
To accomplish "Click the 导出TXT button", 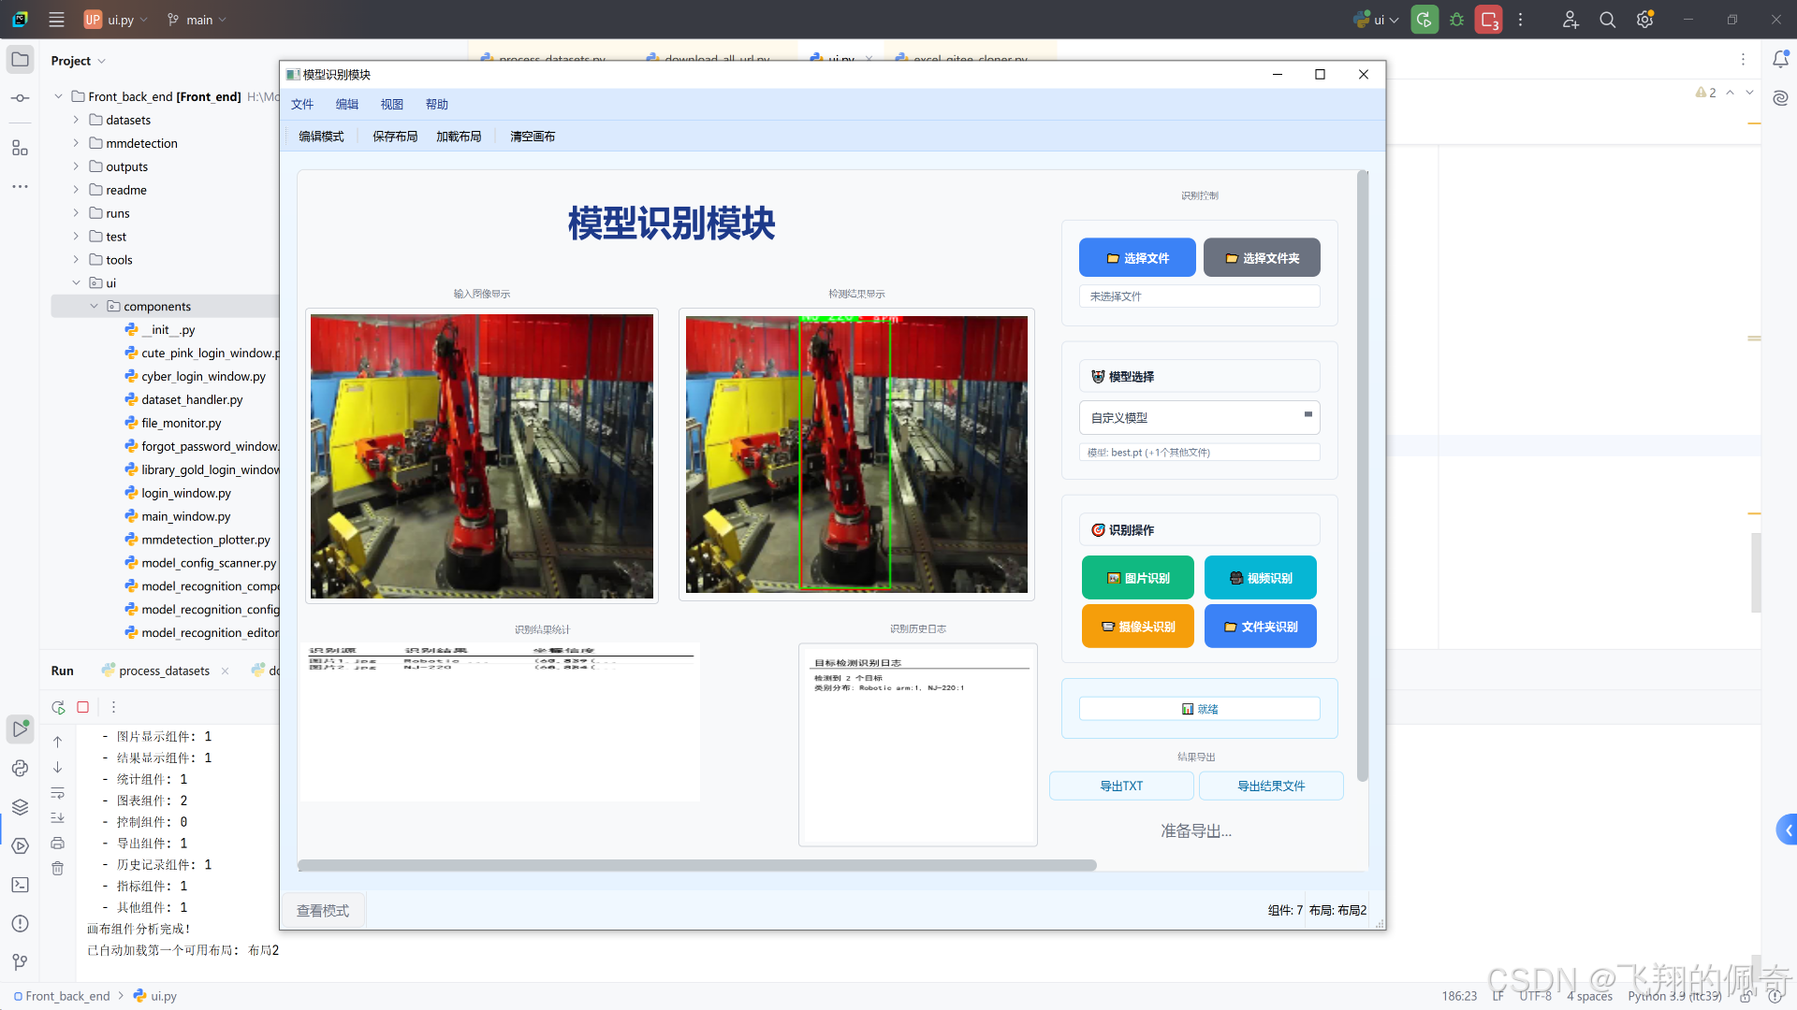I will pyautogui.click(x=1121, y=786).
